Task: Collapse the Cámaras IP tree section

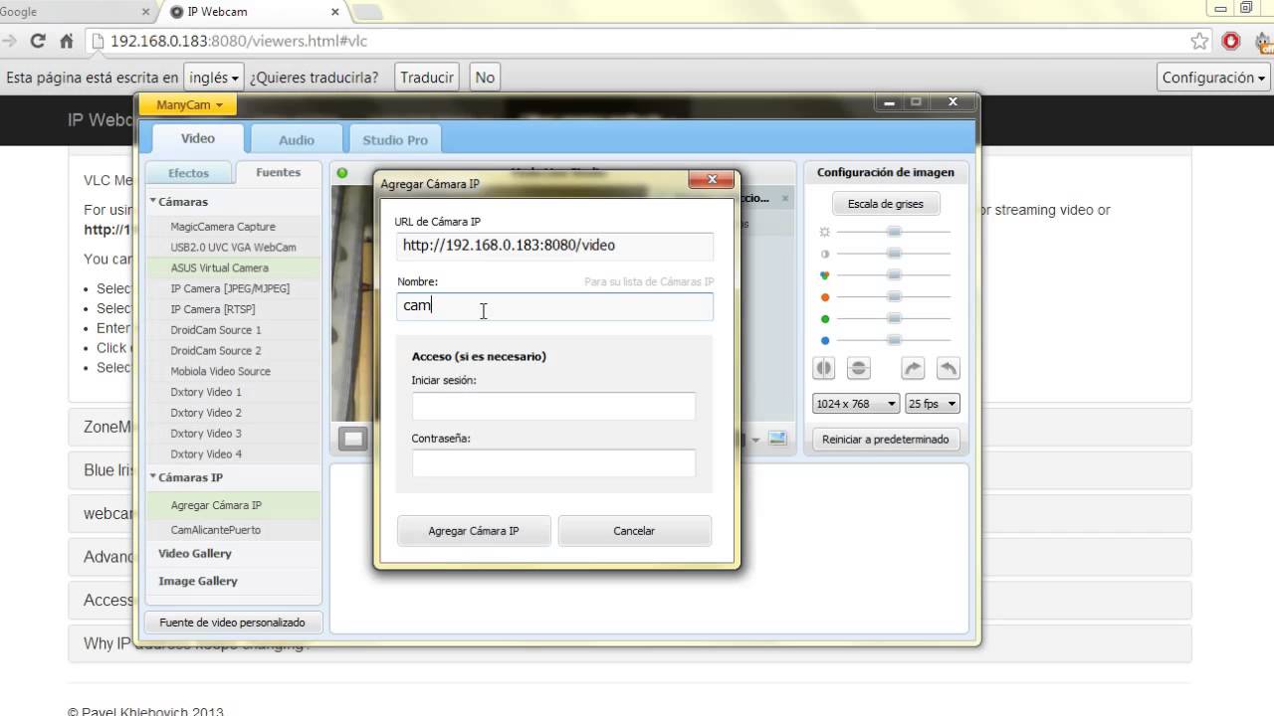Action: (153, 476)
